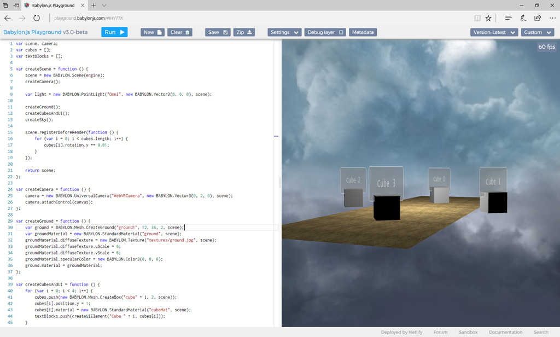560x337 pixels.
Task: Open reading view icon in address bar
Action: pos(477,18)
